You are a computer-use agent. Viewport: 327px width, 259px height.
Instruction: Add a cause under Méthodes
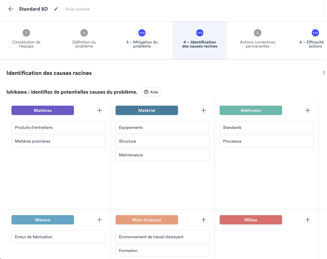(x=308, y=110)
